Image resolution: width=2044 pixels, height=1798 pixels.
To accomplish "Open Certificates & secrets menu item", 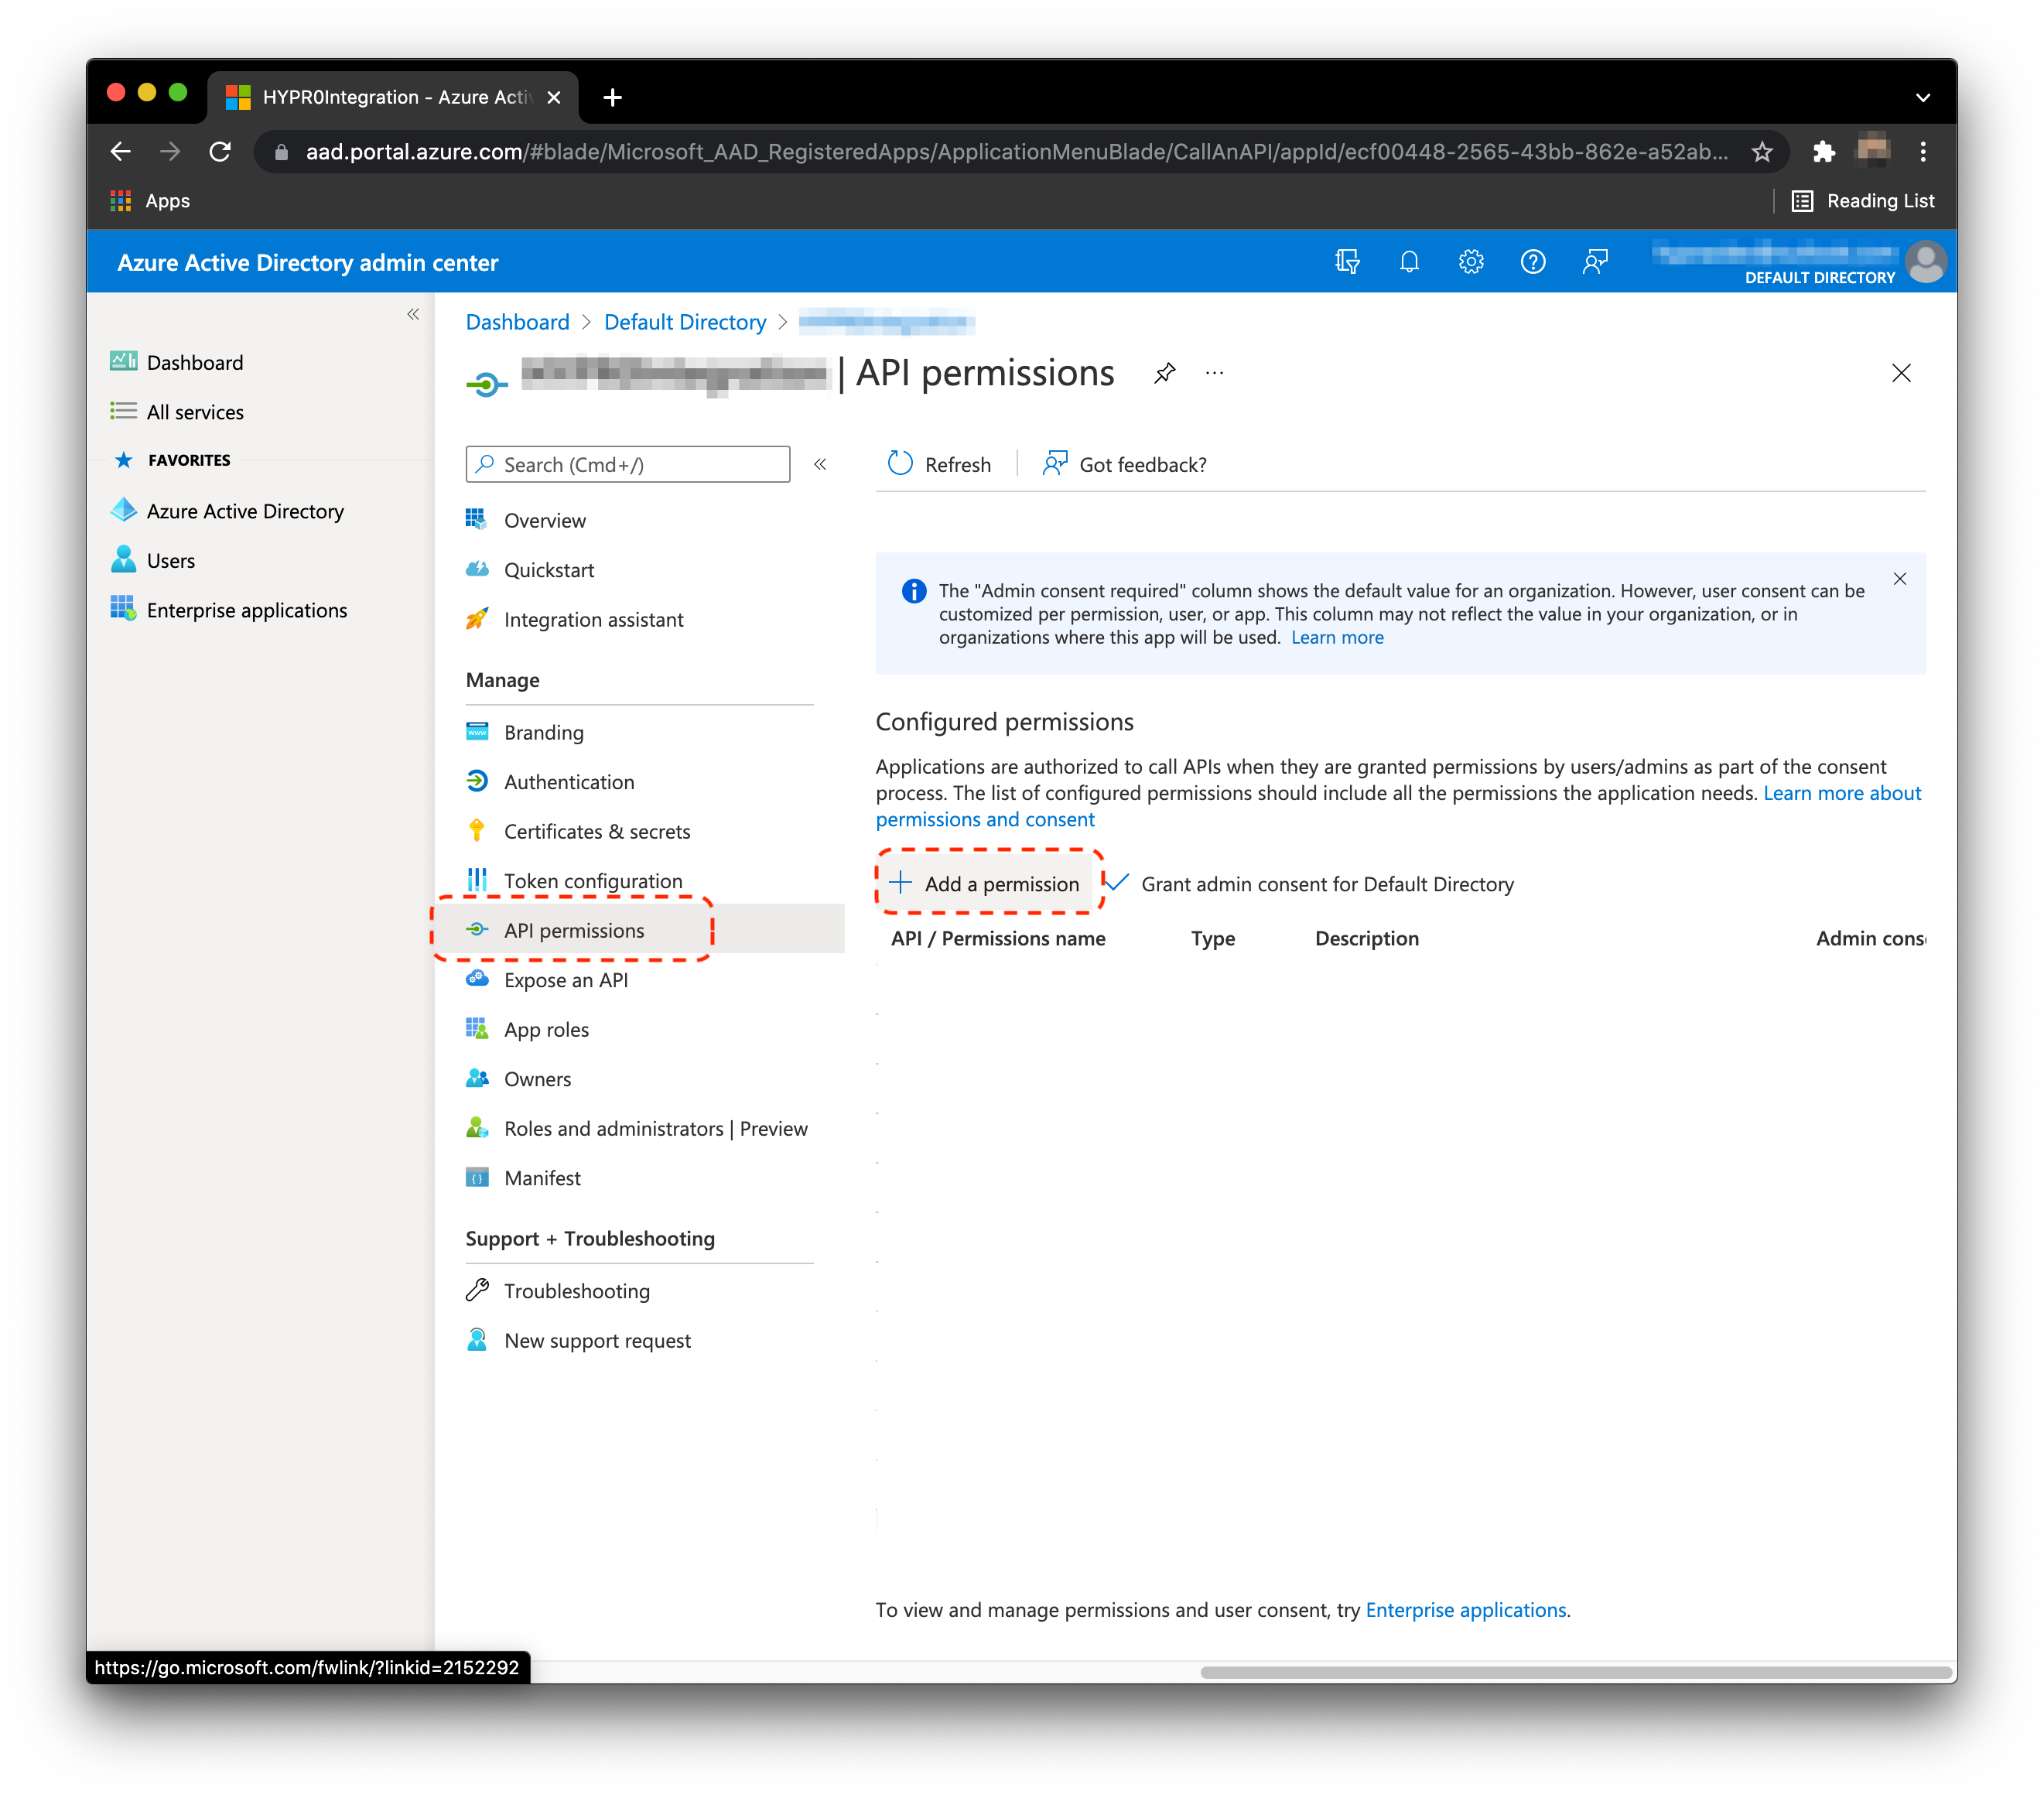I will pos(596,832).
